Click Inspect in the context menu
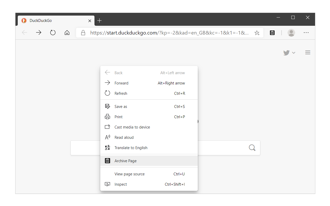The image size is (330, 206). coord(121,184)
